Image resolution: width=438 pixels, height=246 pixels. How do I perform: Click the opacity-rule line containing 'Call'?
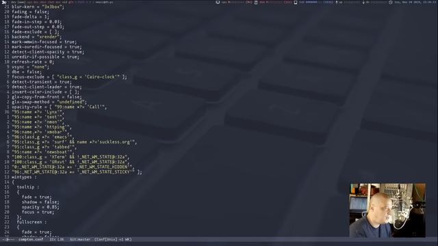60,107
